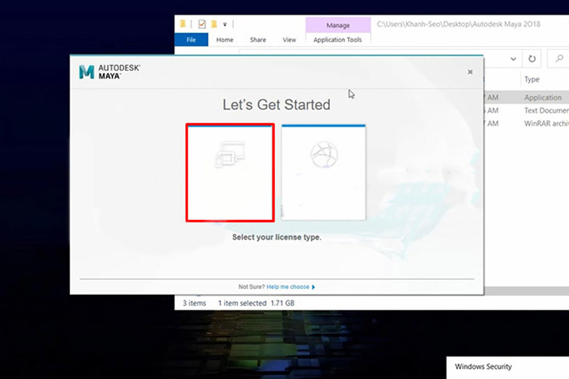The image size is (569, 379).
Task: Expand the Customize Quick Access Toolbar arrow
Action: tap(225, 25)
